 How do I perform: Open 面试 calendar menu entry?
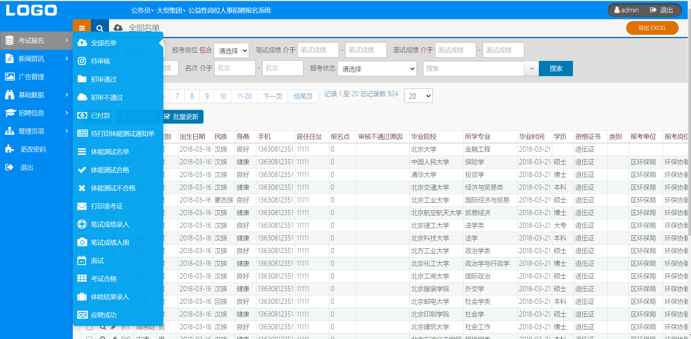pos(97,261)
